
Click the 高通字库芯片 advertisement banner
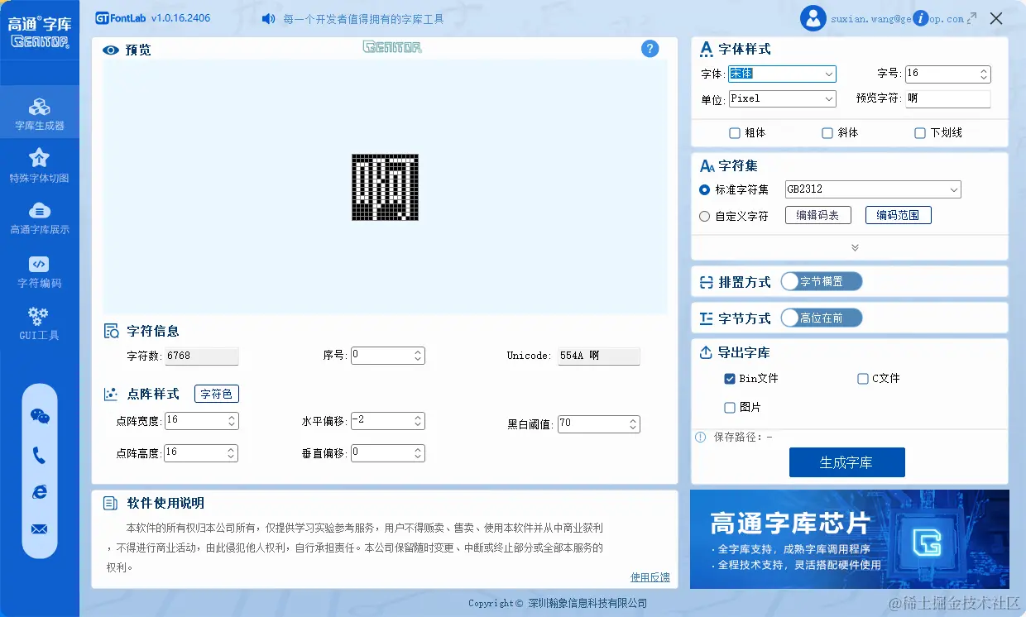pyautogui.click(x=850, y=539)
